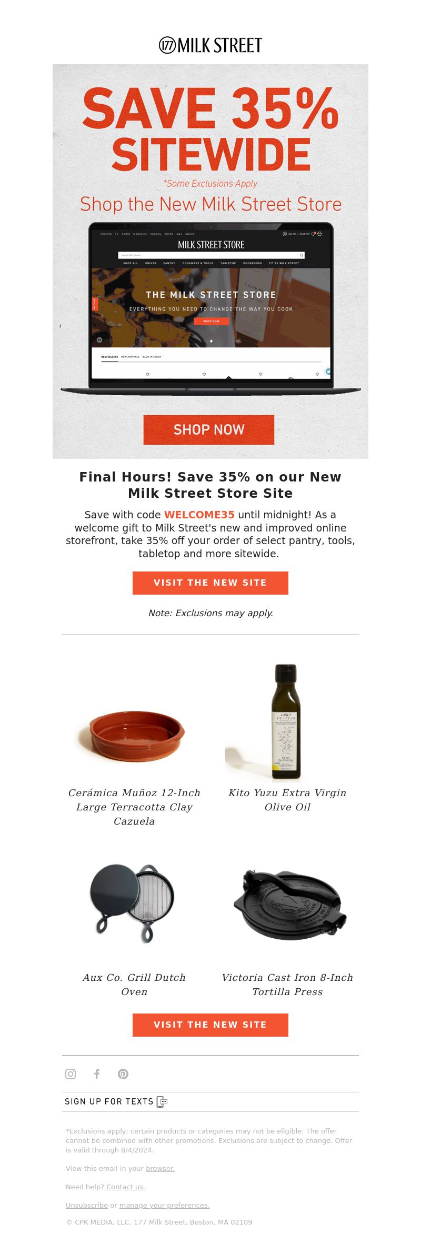Open the Facebook icon link
This screenshot has width=421, height=1254.
click(x=97, y=1074)
